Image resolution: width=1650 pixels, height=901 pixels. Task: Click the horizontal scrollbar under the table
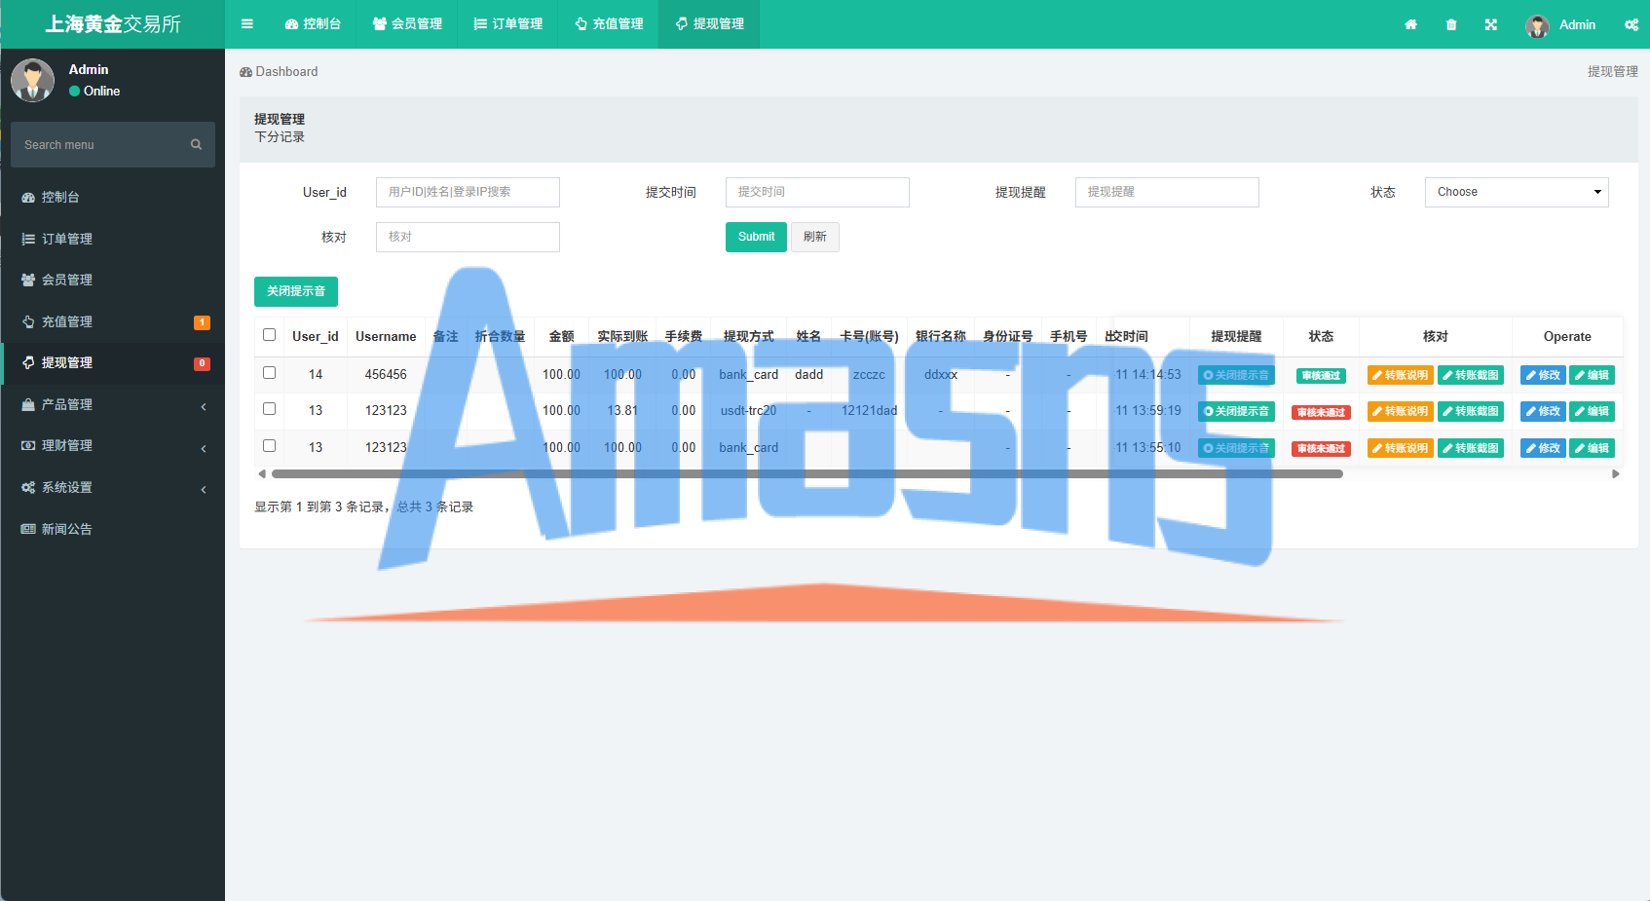pos(807,474)
